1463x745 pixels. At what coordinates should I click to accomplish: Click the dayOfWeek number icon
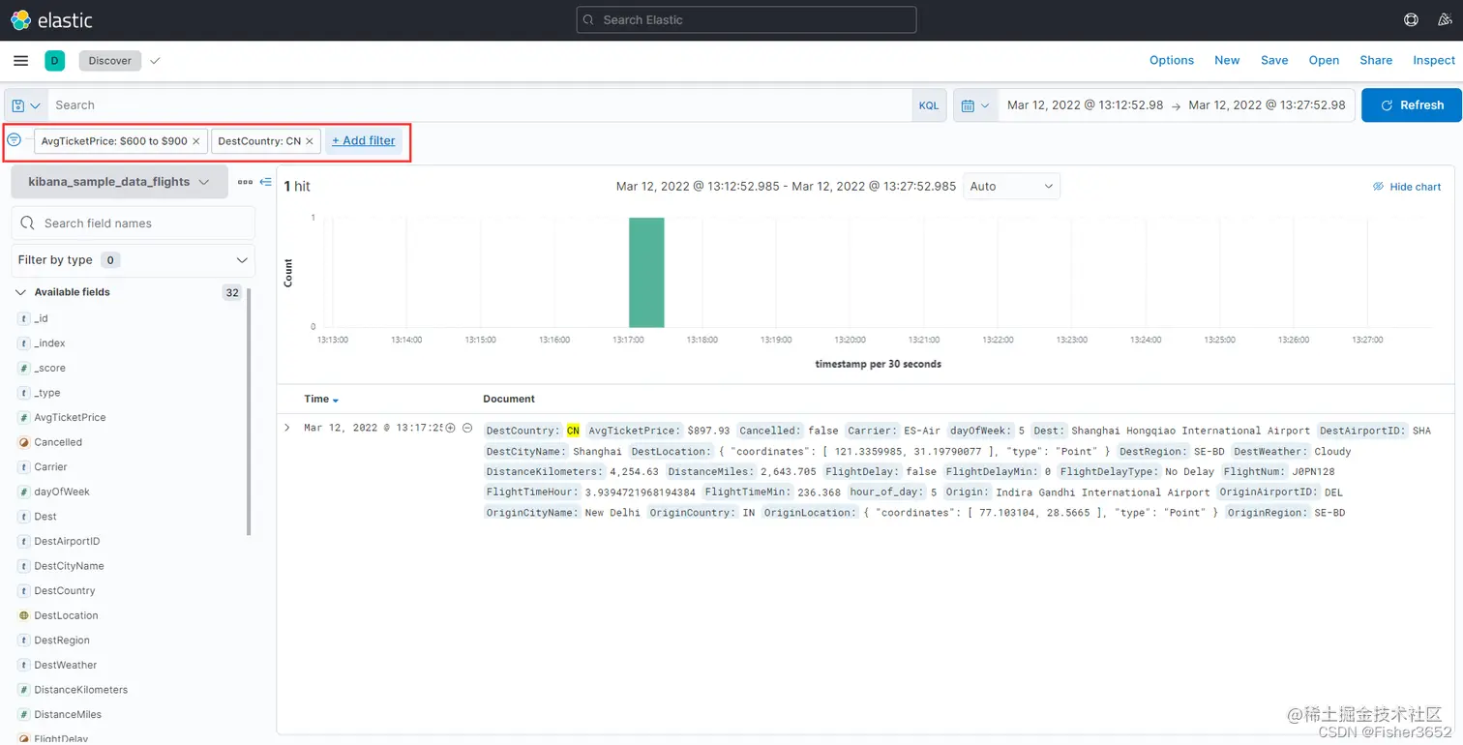coord(23,492)
